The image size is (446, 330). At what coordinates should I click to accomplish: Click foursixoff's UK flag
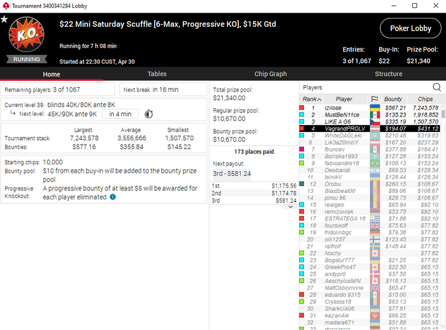pos(375,226)
